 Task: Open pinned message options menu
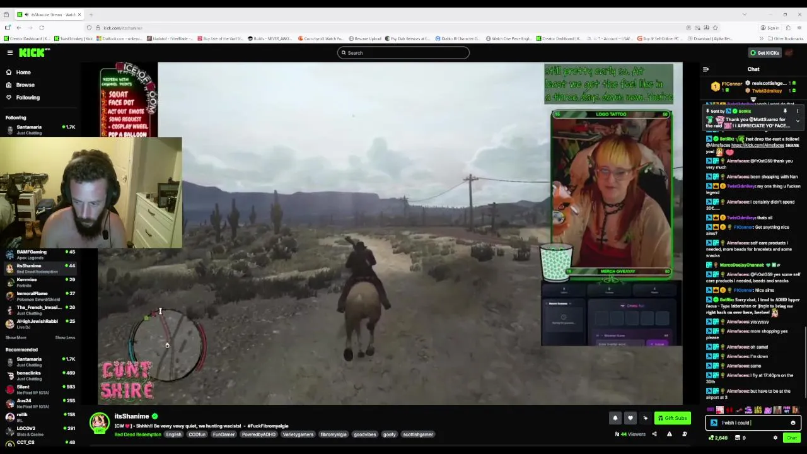click(798, 112)
